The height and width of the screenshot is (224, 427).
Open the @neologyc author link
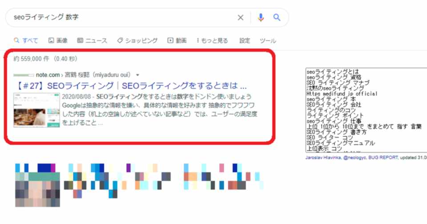coord(355,158)
